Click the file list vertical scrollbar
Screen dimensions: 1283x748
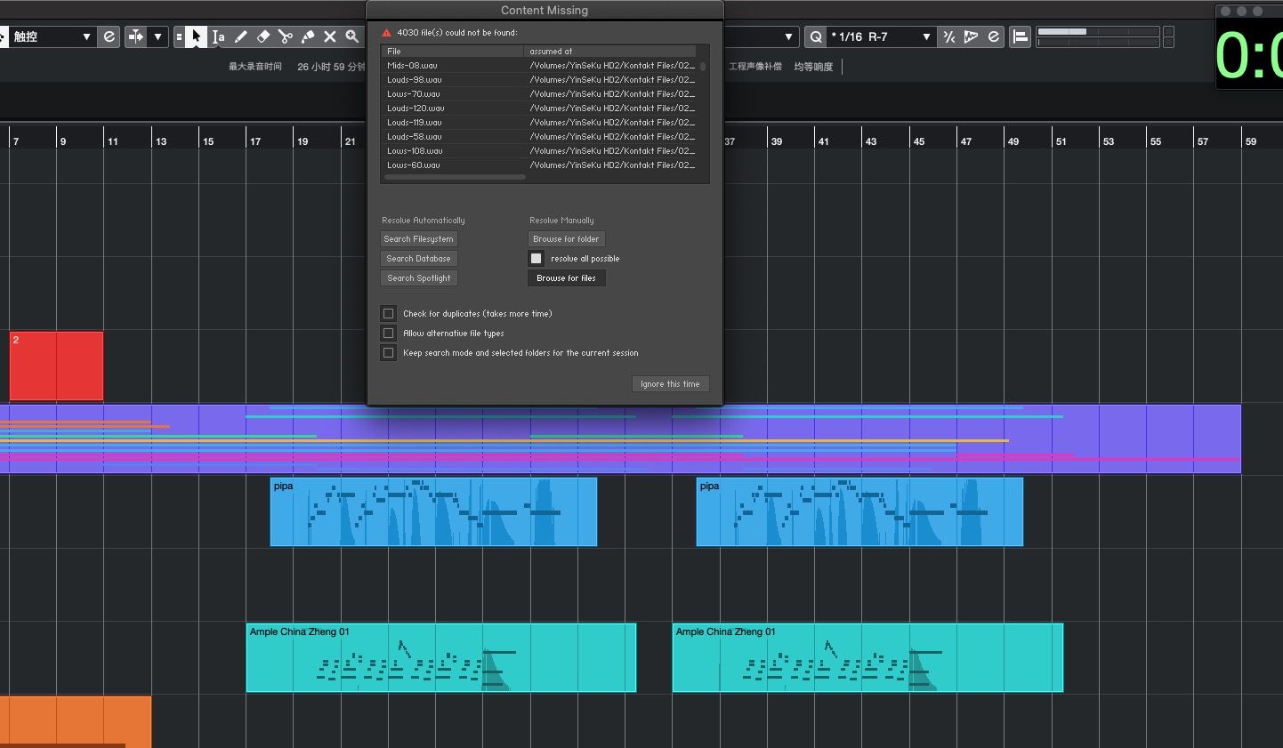click(703, 67)
